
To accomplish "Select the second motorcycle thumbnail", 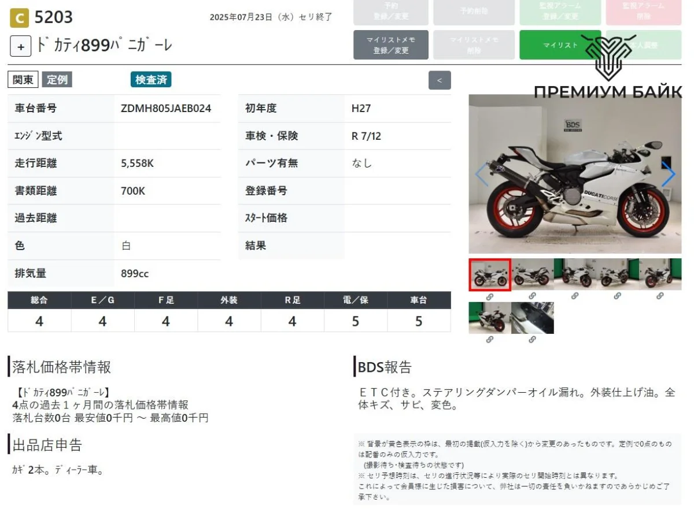I will point(532,274).
